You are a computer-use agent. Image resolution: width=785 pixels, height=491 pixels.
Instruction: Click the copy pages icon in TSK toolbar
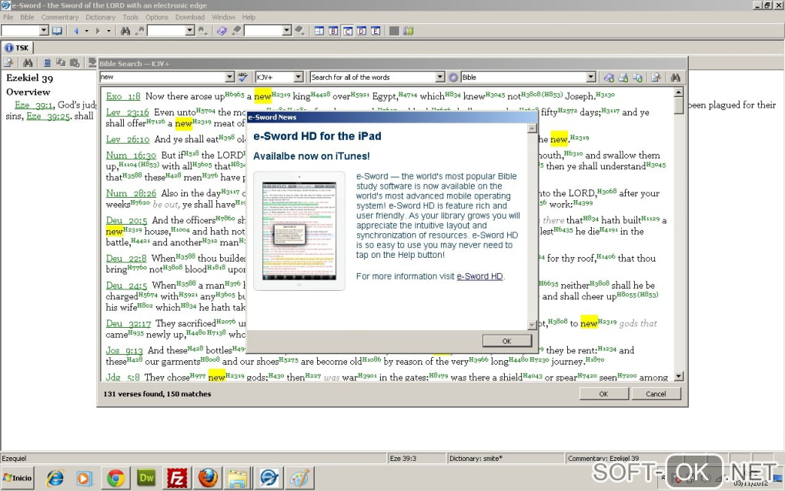[61, 62]
